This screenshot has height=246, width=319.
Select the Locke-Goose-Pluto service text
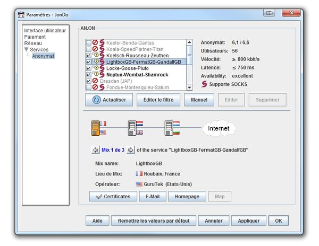click(128, 68)
